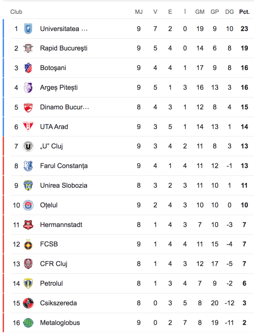
Task: Click the "U" Cluj round emblem
Action: [28, 146]
